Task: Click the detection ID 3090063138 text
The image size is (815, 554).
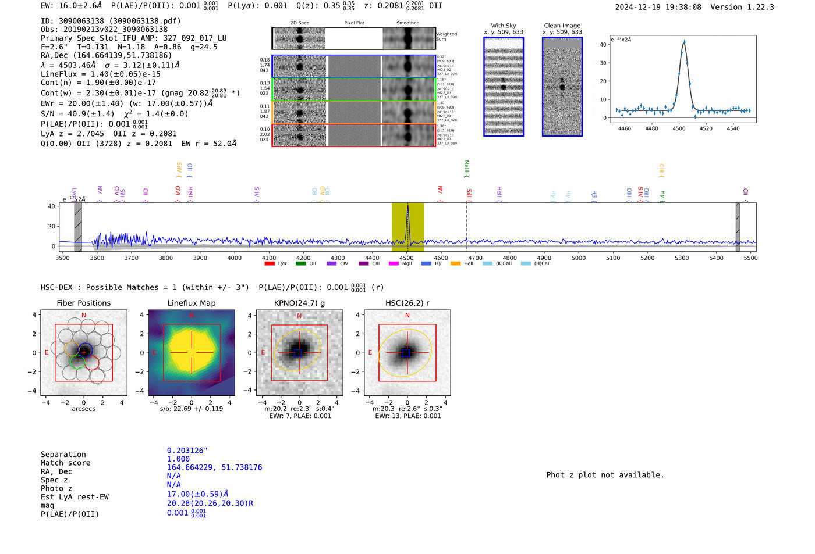Action: (x=111, y=21)
